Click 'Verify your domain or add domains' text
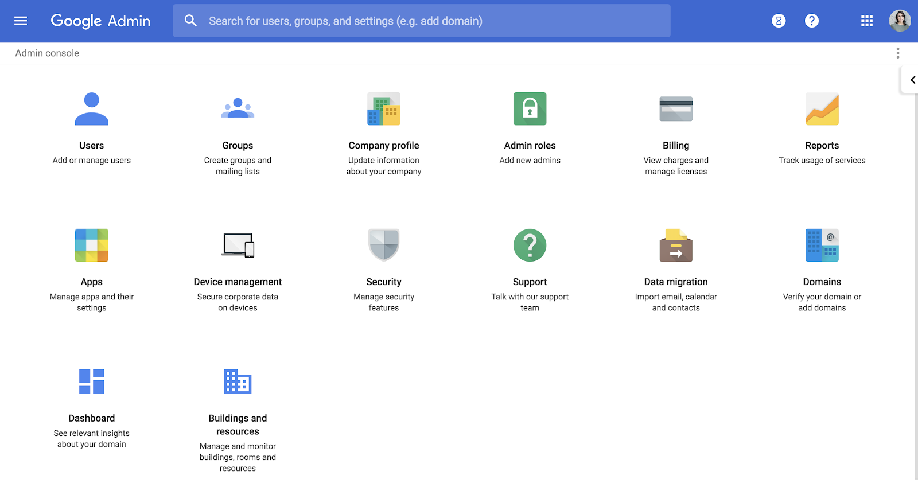Viewport: 918px width, 487px height. pyautogui.click(x=822, y=302)
